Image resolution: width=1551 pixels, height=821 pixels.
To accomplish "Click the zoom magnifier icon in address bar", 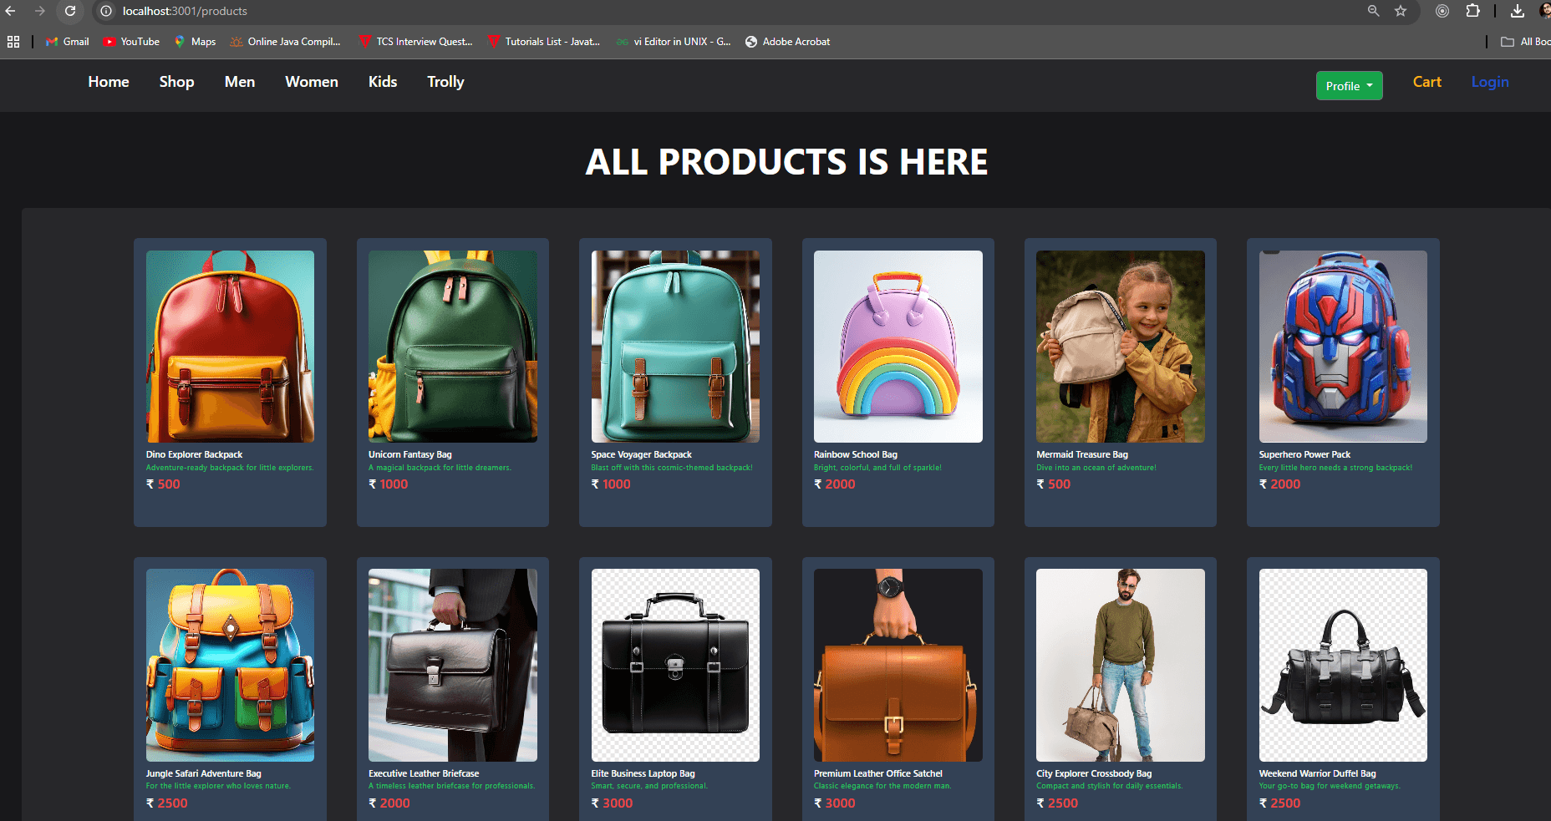I will pos(1373,11).
